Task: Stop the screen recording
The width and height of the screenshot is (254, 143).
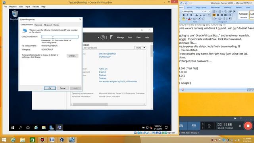Action: 248,126
